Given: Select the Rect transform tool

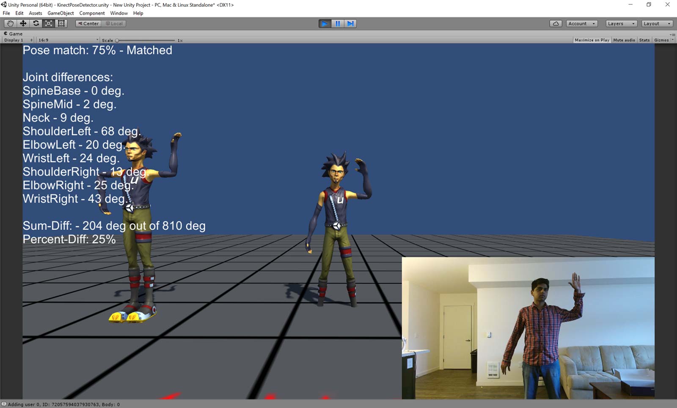Looking at the screenshot, I should [x=61, y=24].
